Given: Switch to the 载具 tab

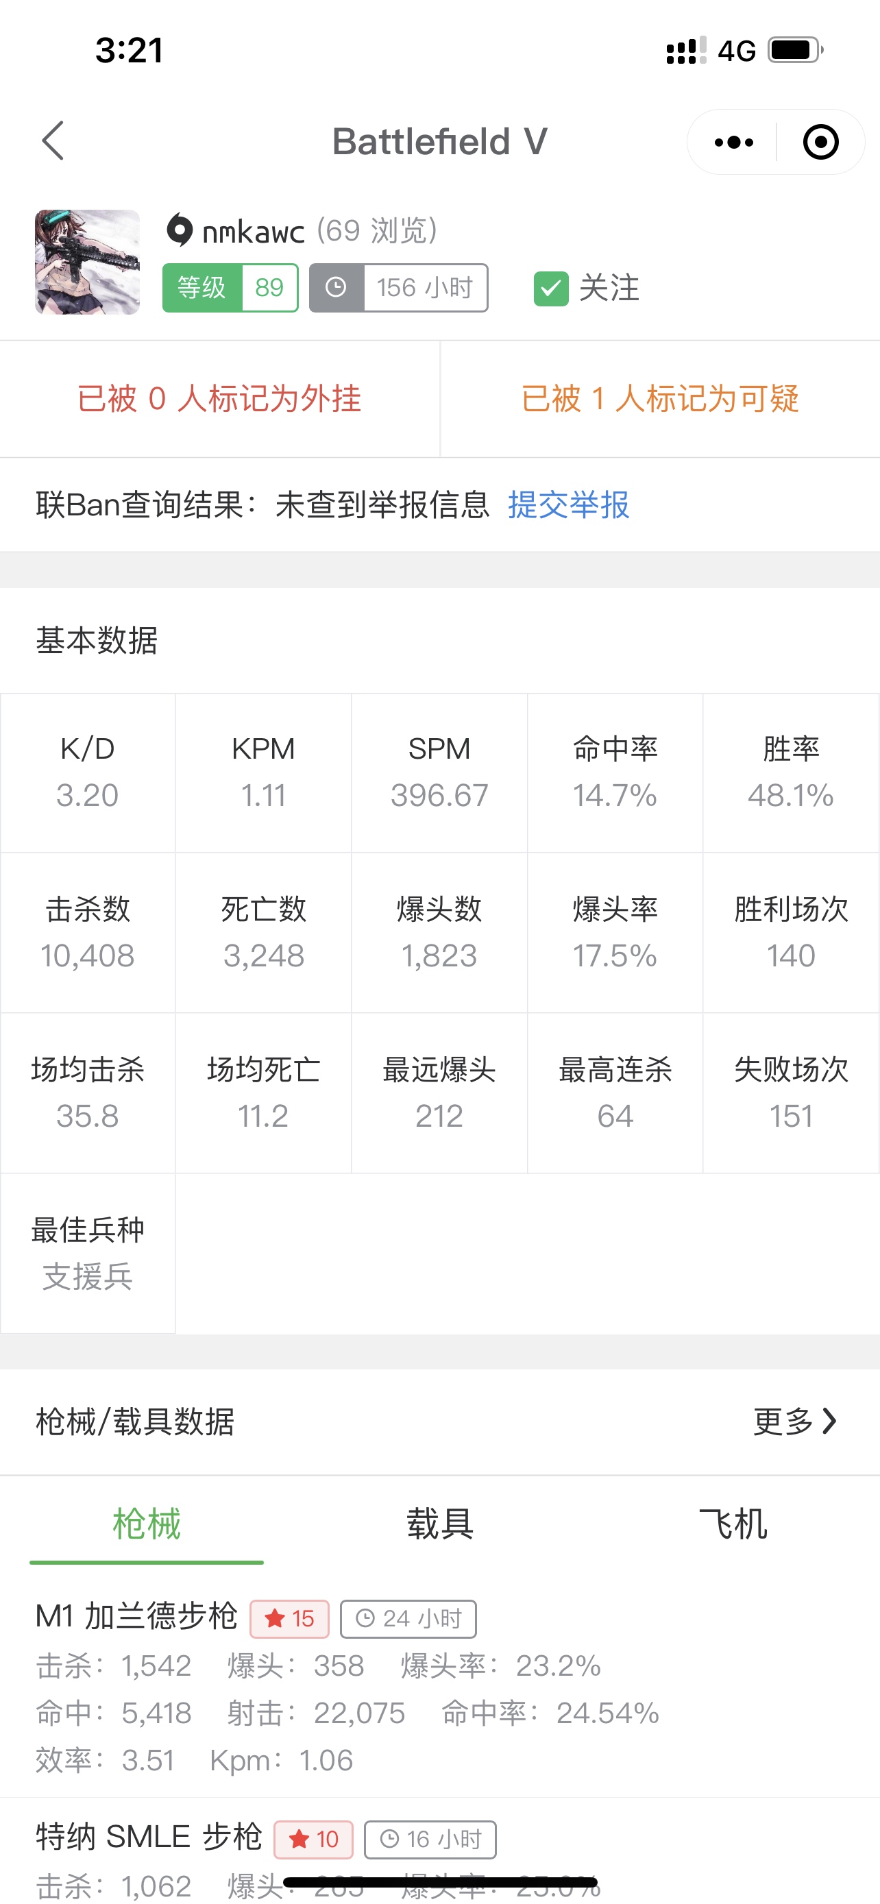Looking at the screenshot, I should pos(439,1524).
